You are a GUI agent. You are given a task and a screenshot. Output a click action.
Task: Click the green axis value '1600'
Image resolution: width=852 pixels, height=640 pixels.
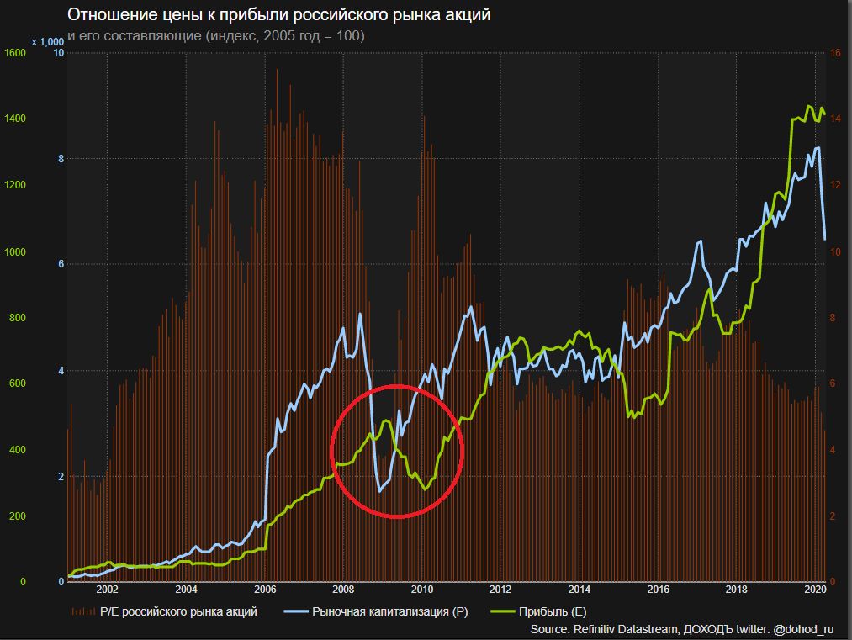(x=14, y=53)
